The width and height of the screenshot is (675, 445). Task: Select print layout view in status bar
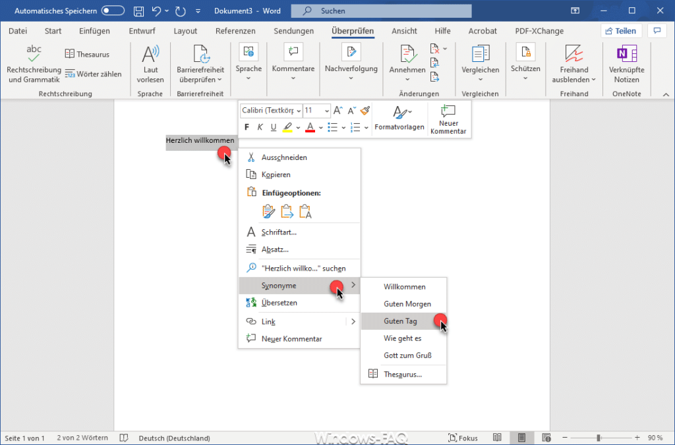coord(522,438)
